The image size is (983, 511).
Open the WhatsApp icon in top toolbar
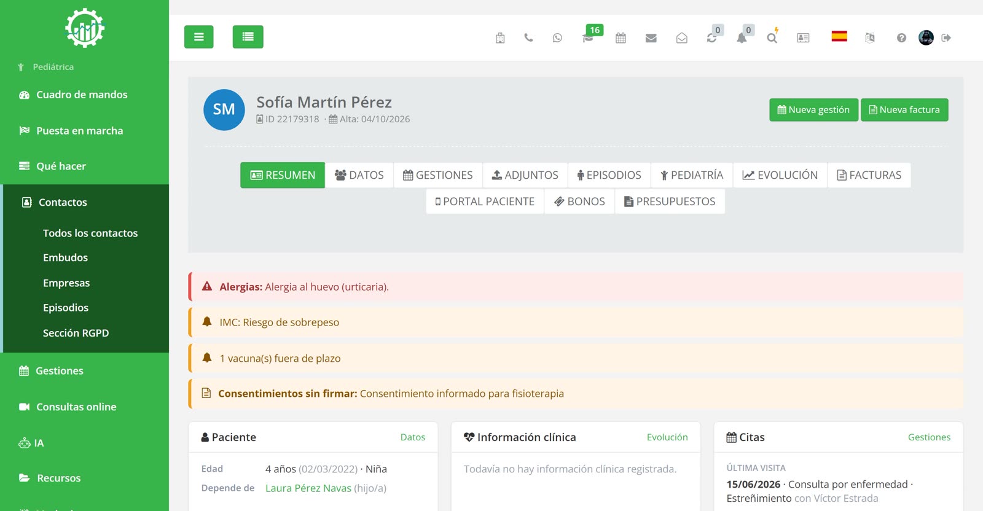click(x=557, y=38)
